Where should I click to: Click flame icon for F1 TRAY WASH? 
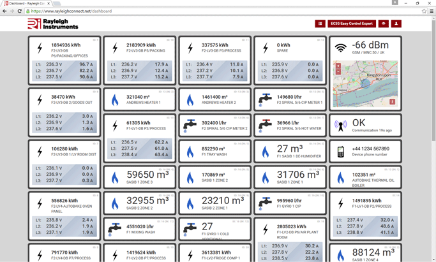pos(190,152)
